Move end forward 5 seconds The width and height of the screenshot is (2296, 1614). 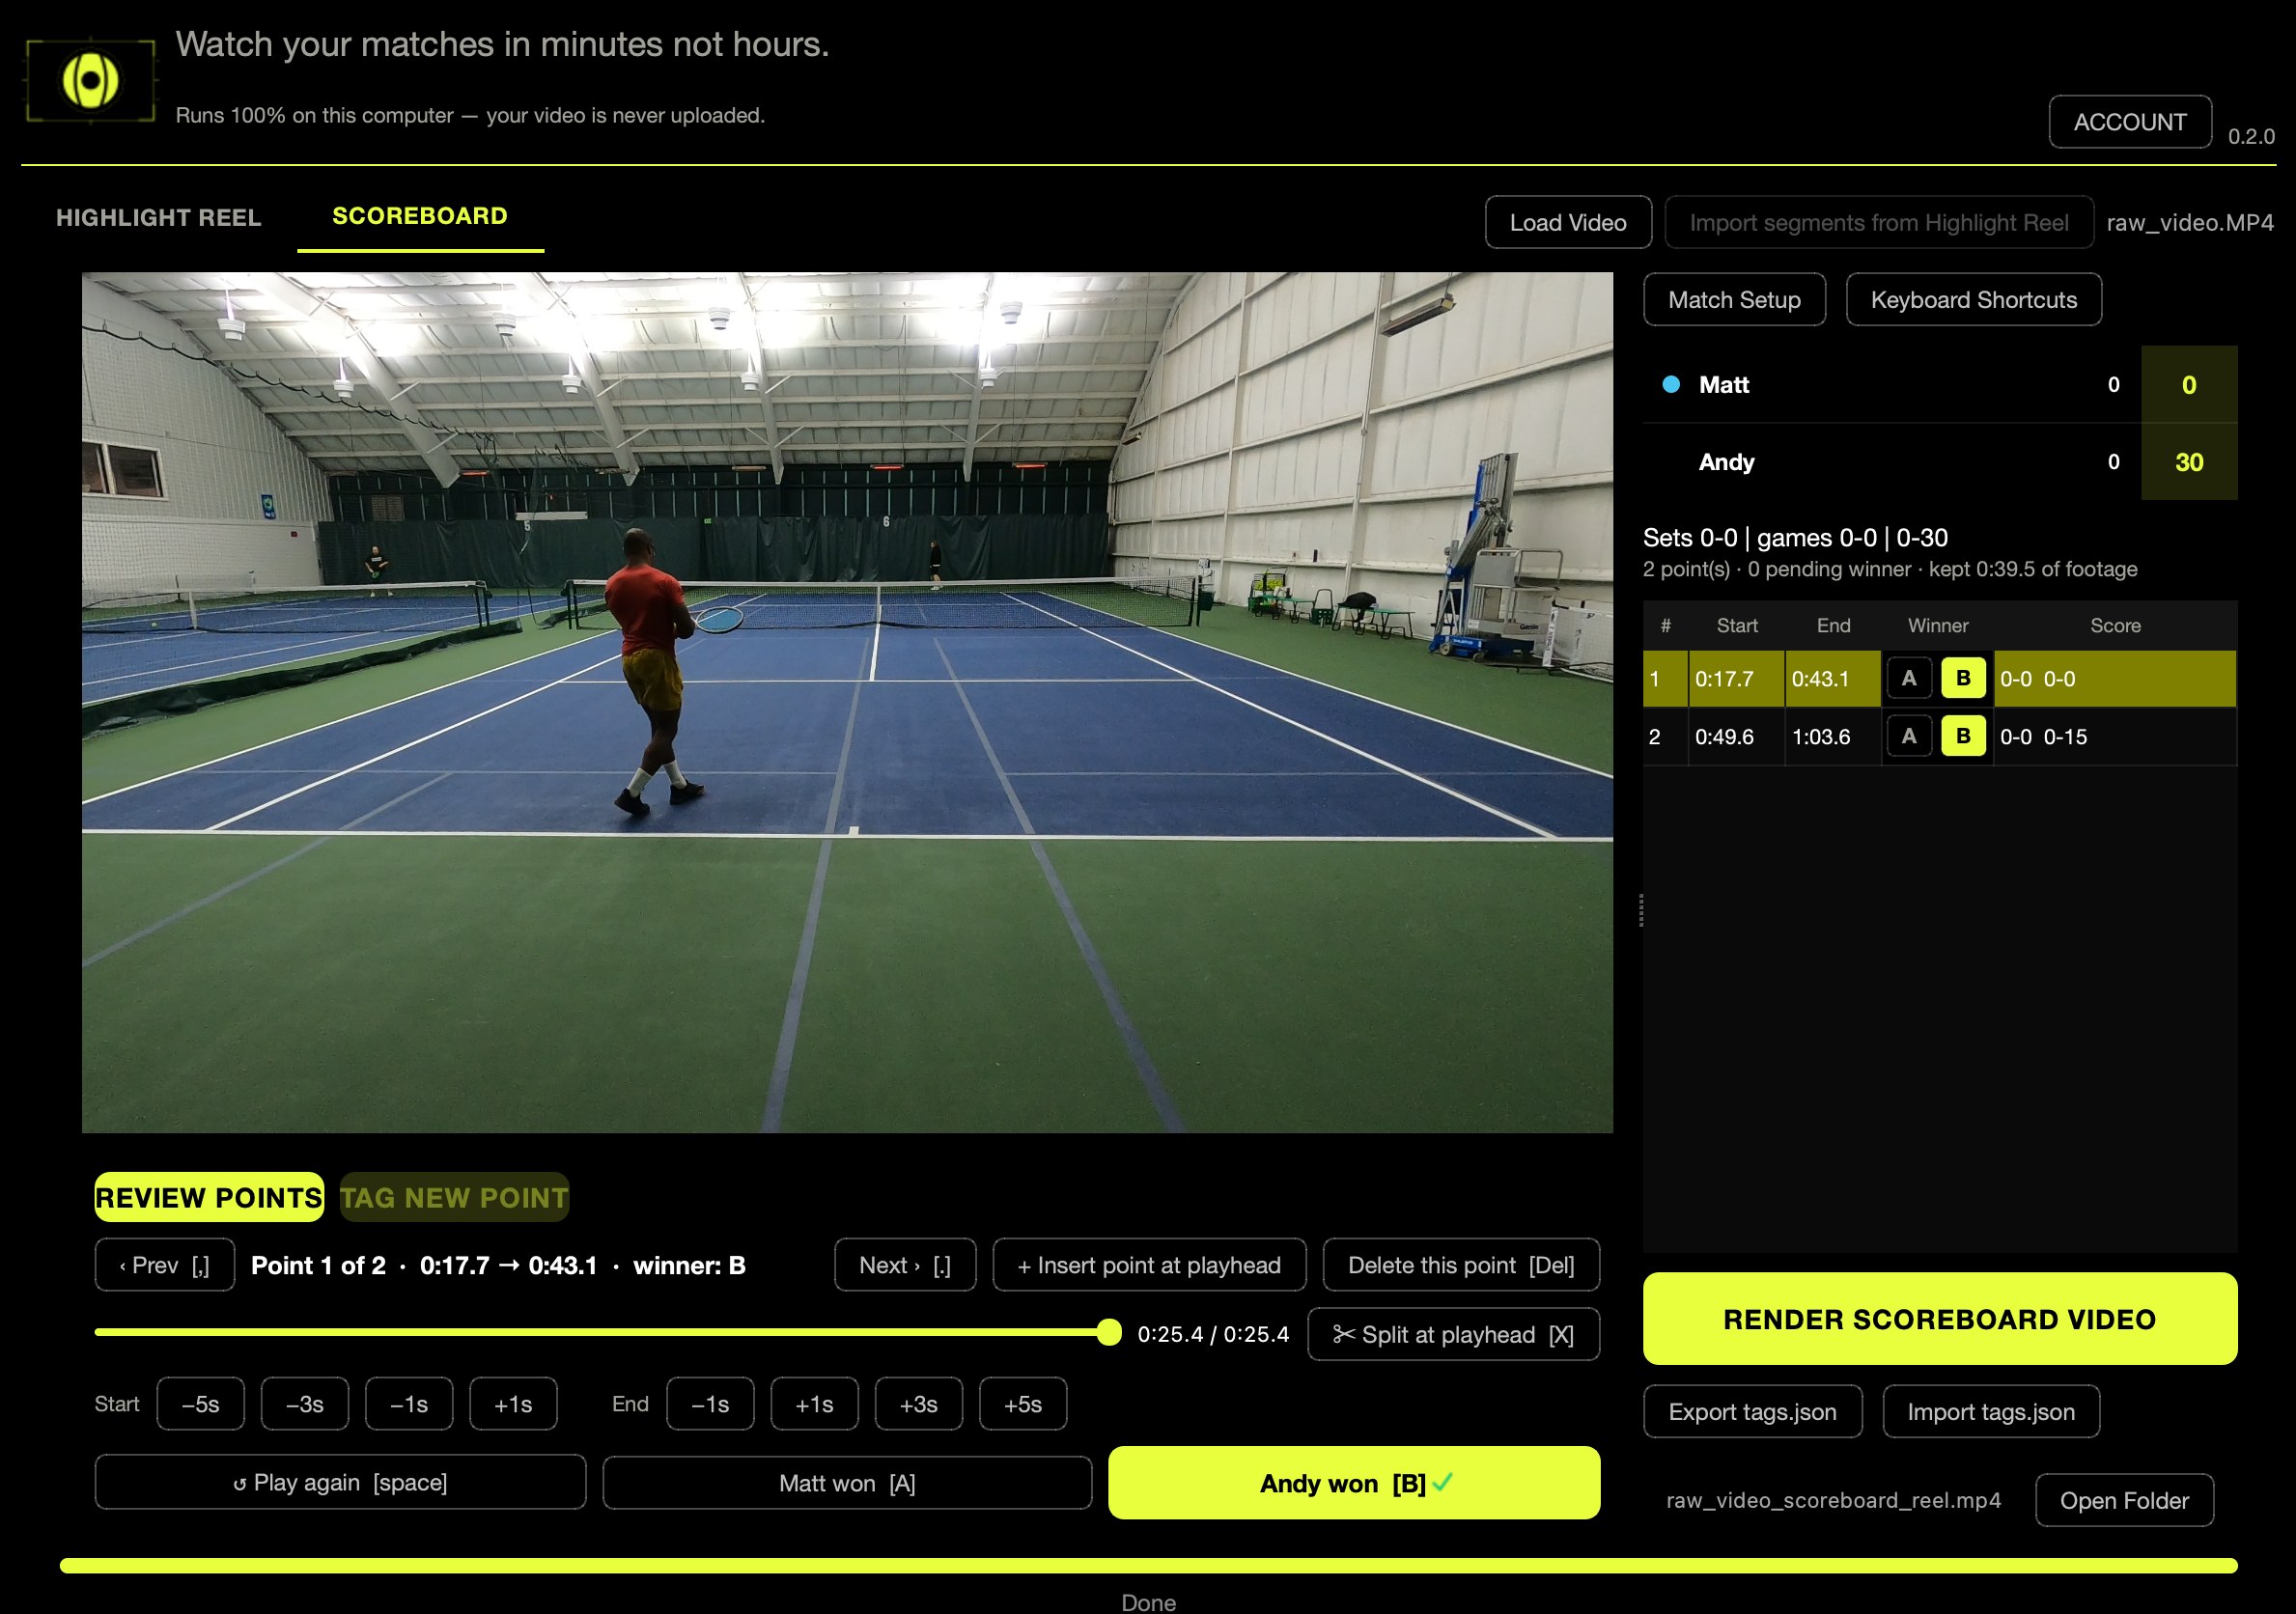(1023, 1404)
